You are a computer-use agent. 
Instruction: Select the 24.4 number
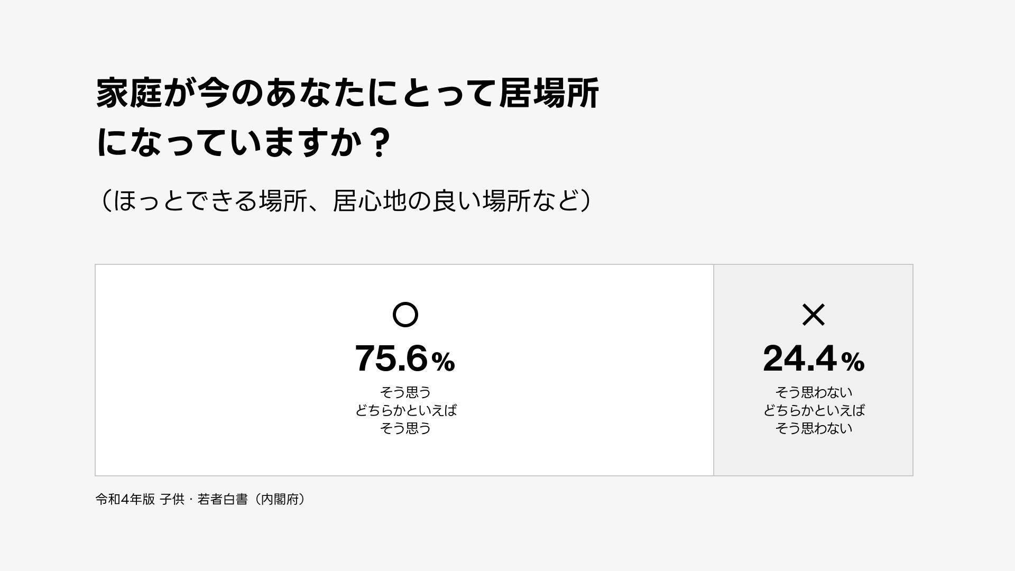click(799, 359)
